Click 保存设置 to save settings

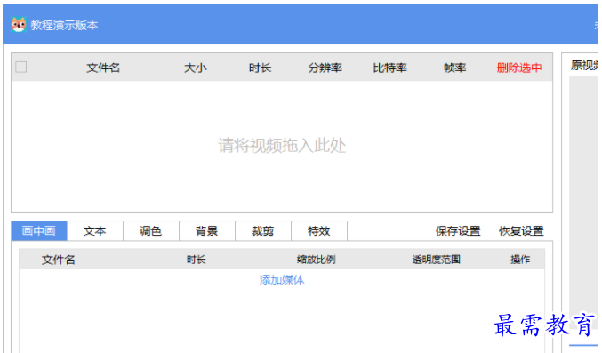(x=458, y=231)
